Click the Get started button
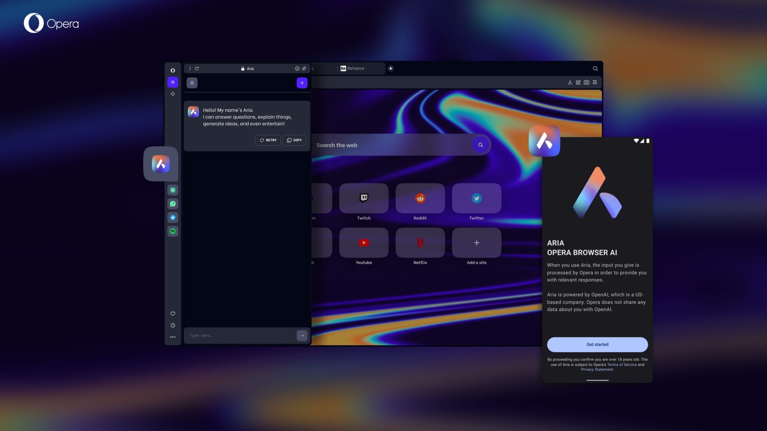 pos(597,345)
